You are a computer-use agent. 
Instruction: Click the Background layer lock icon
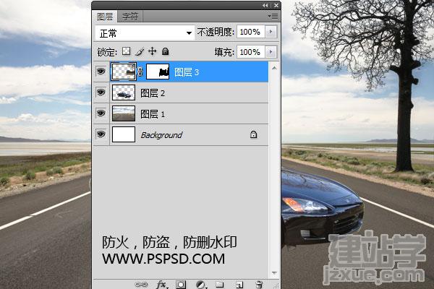[x=253, y=134]
